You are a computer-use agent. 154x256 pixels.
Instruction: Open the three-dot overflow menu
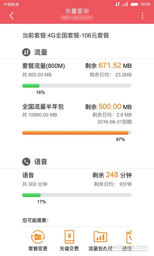point(142,16)
